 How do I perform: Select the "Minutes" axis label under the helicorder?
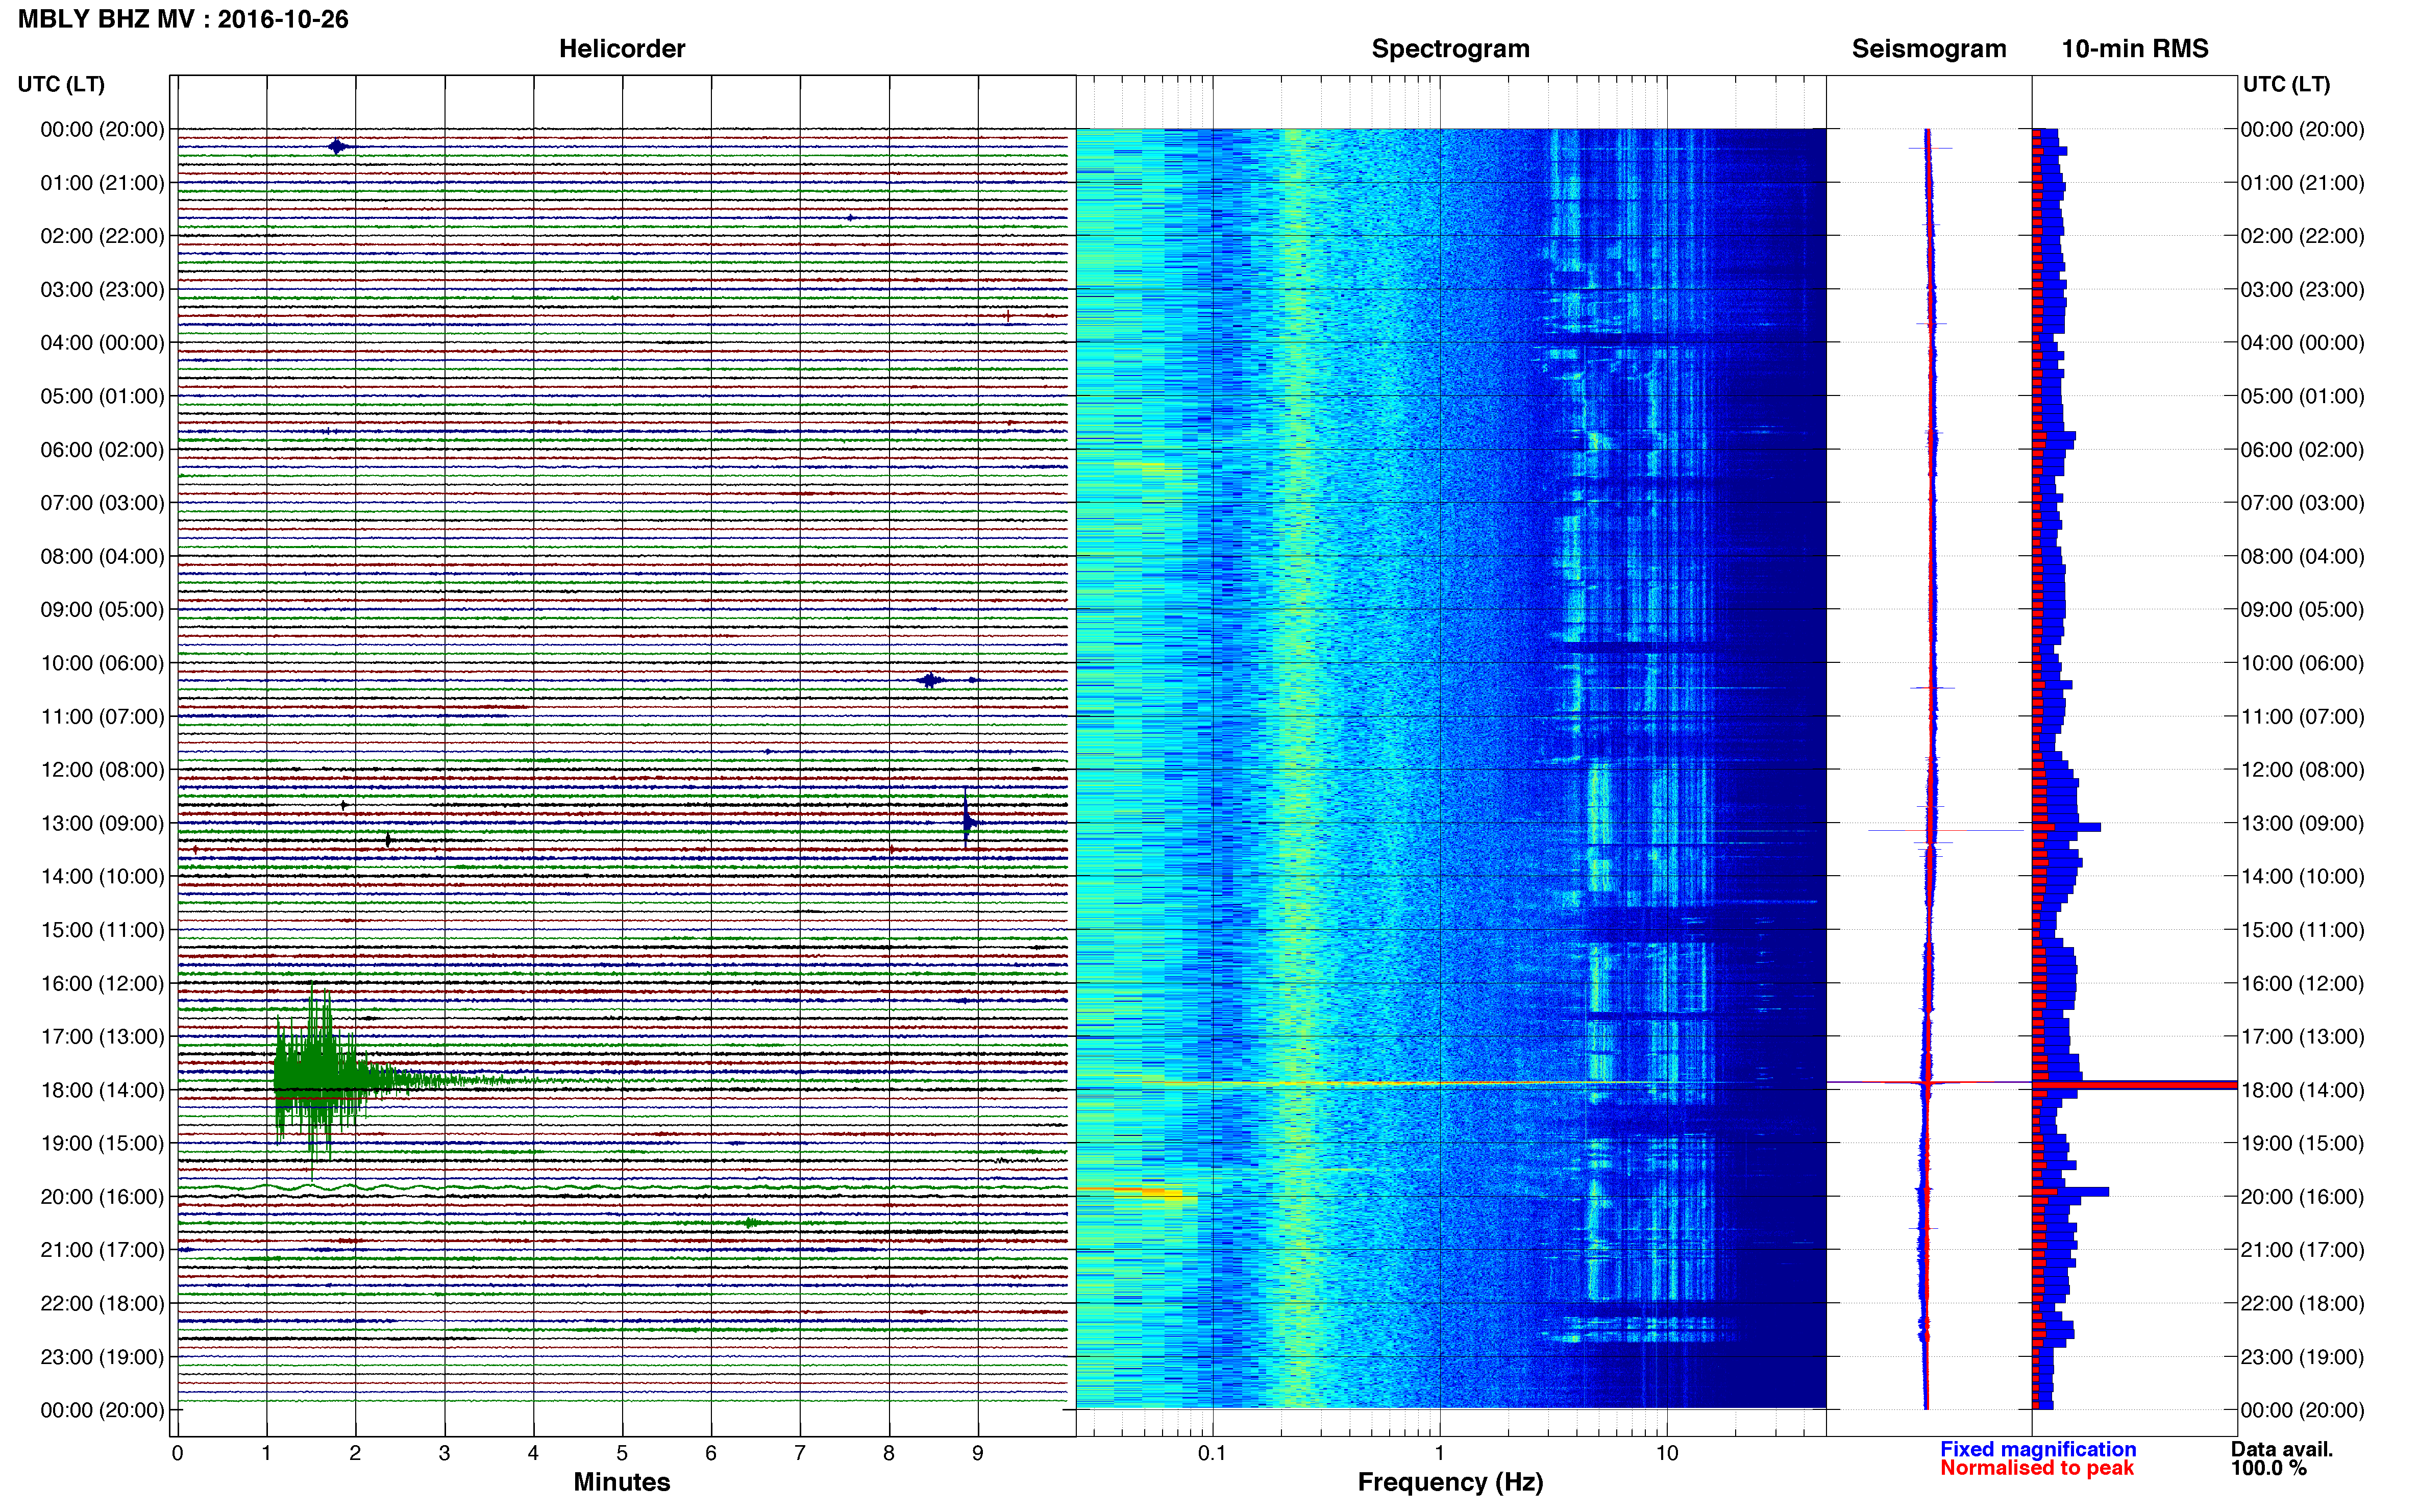[621, 1482]
